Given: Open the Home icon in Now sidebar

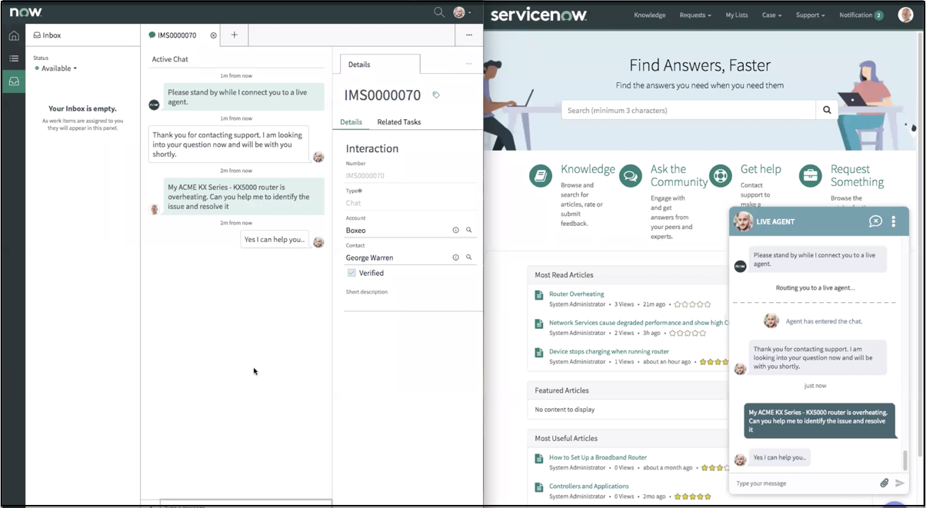Looking at the screenshot, I should pos(14,35).
